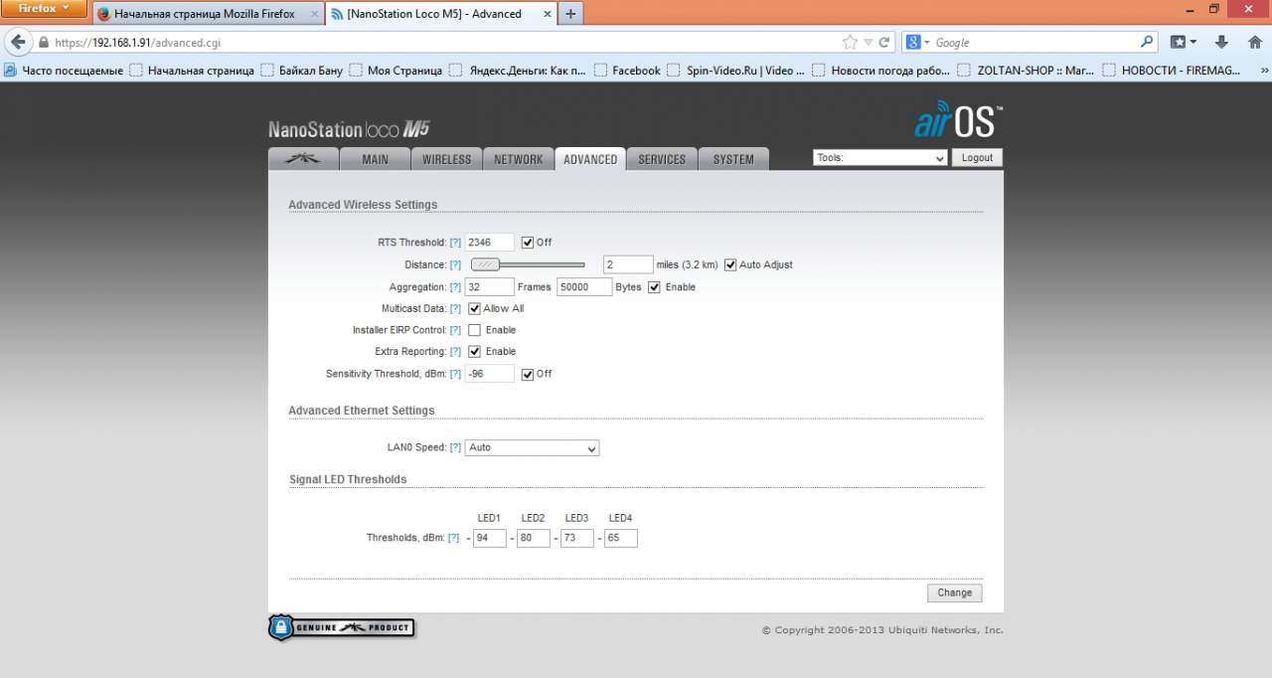Open help for Distance
Image resolution: width=1272 pixels, height=678 pixels.
[455, 265]
